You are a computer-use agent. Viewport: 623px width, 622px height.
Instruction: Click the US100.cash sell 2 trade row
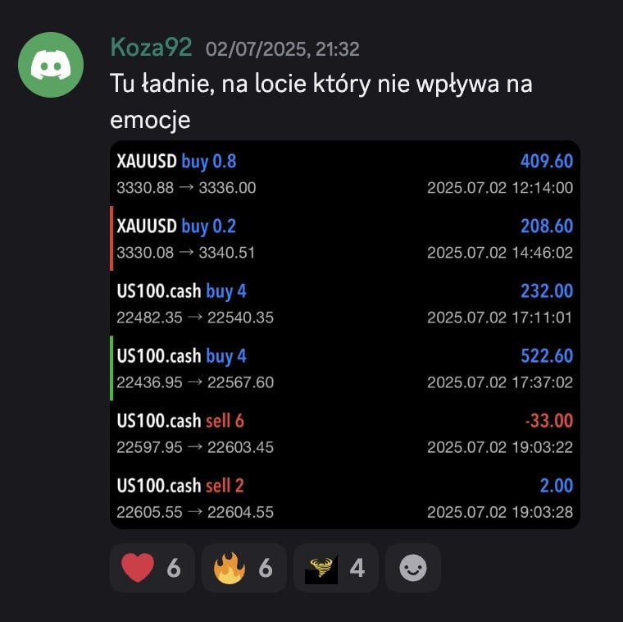pos(345,498)
